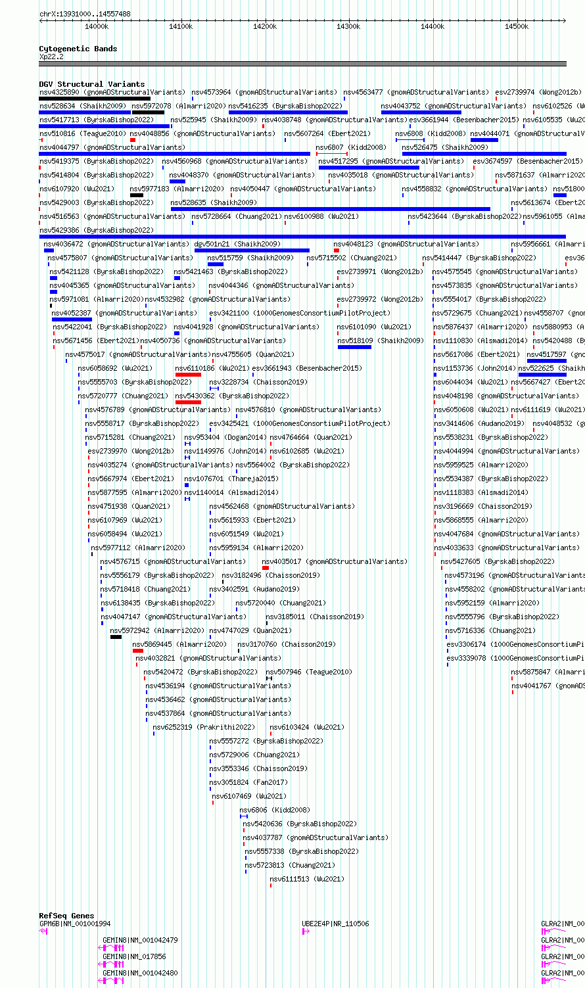Click the black bar under nsv5972078 (Almarri2020)
This screenshot has height=988, width=585.
148,112
